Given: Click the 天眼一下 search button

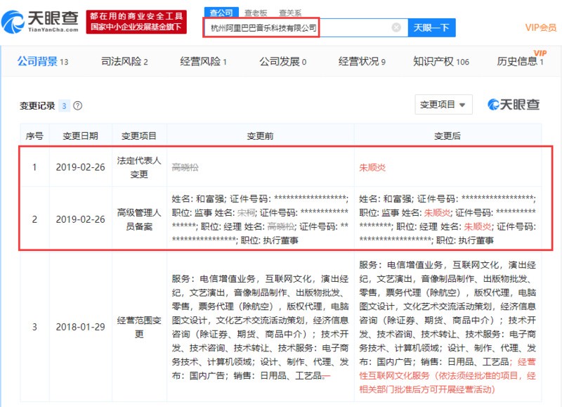Looking at the screenshot, I should pyautogui.click(x=431, y=27).
